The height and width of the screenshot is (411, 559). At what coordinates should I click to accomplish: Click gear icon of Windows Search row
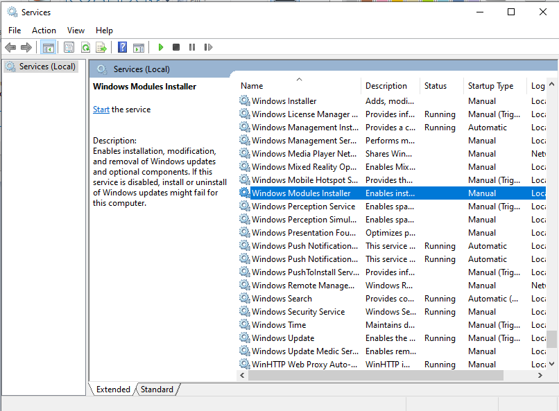tap(245, 298)
